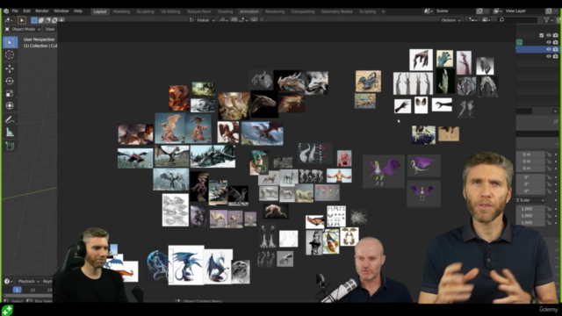The height and width of the screenshot is (316, 562).
Task: Disable render for fourth outliner row
Action: (x=556, y=56)
